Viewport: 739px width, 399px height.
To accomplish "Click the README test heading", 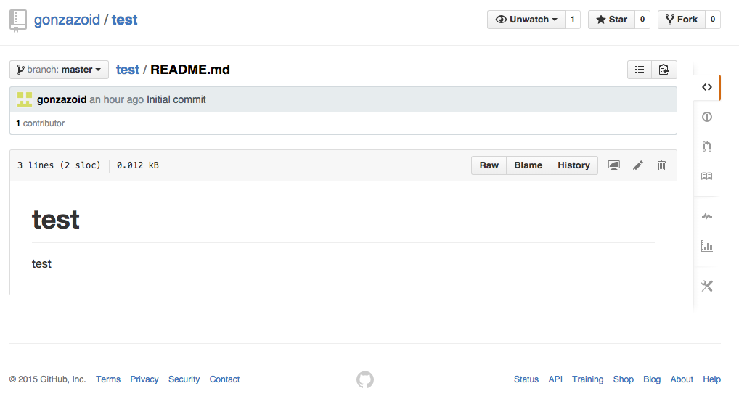I will 56,220.
